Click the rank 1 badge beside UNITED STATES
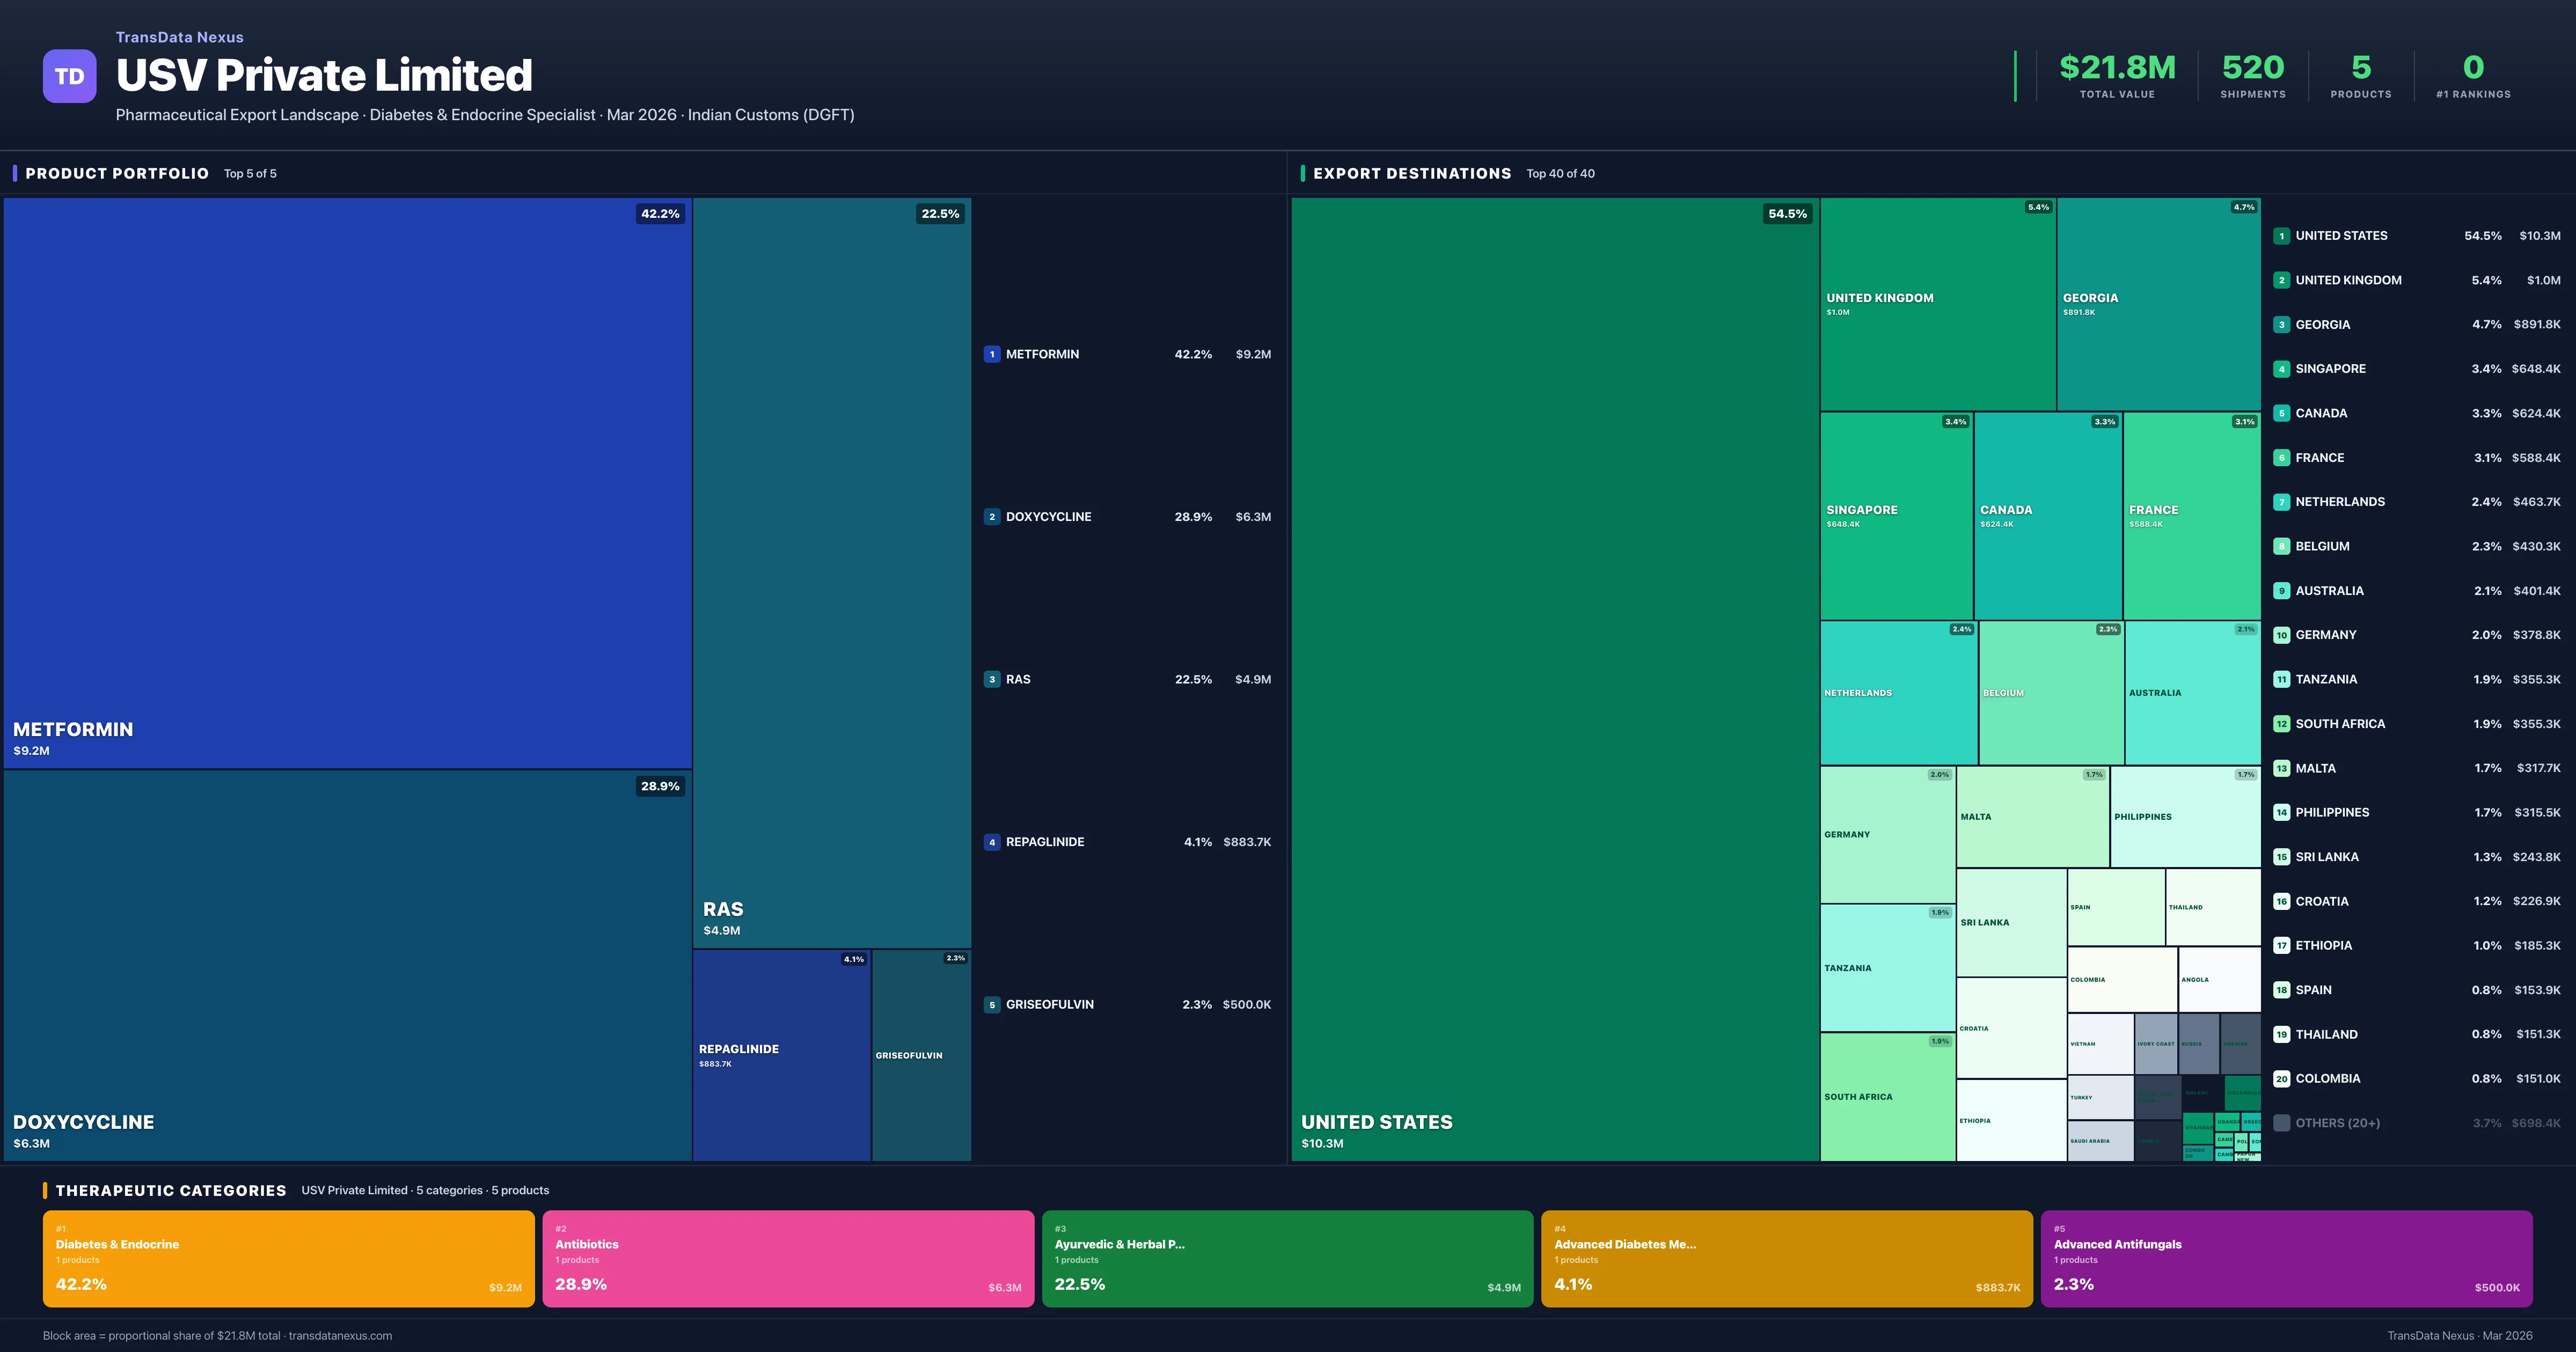 2282,236
